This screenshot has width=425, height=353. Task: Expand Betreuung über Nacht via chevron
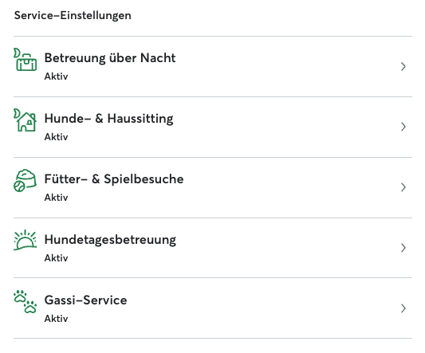coord(403,66)
